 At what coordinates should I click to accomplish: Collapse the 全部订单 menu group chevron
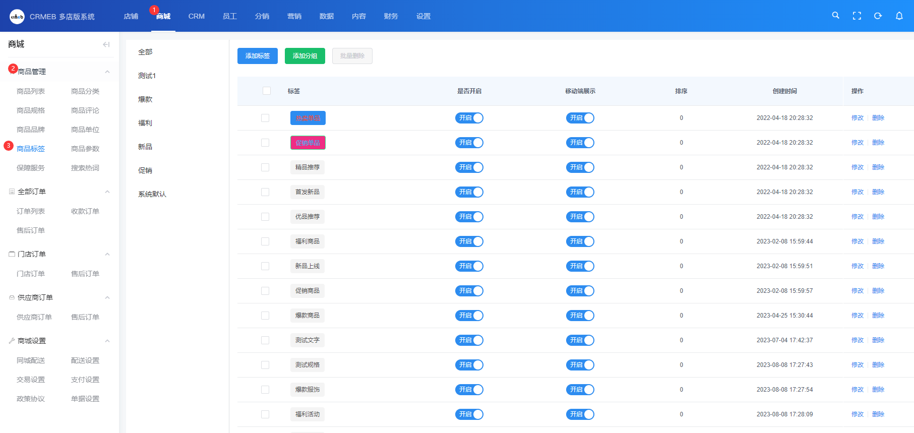pos(107,192)
